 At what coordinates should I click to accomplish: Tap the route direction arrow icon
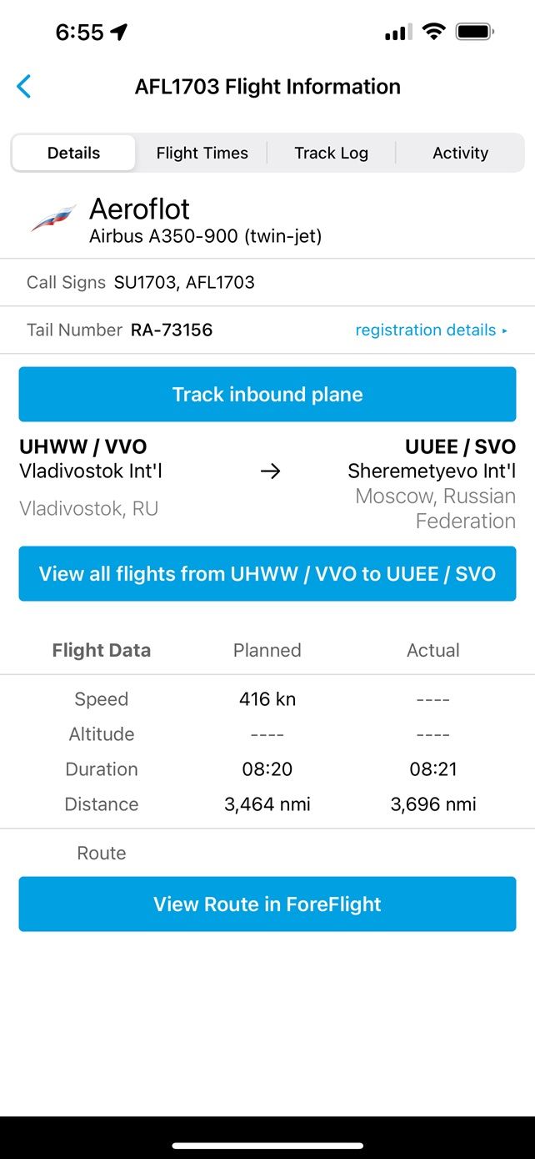tap(270, 471)
